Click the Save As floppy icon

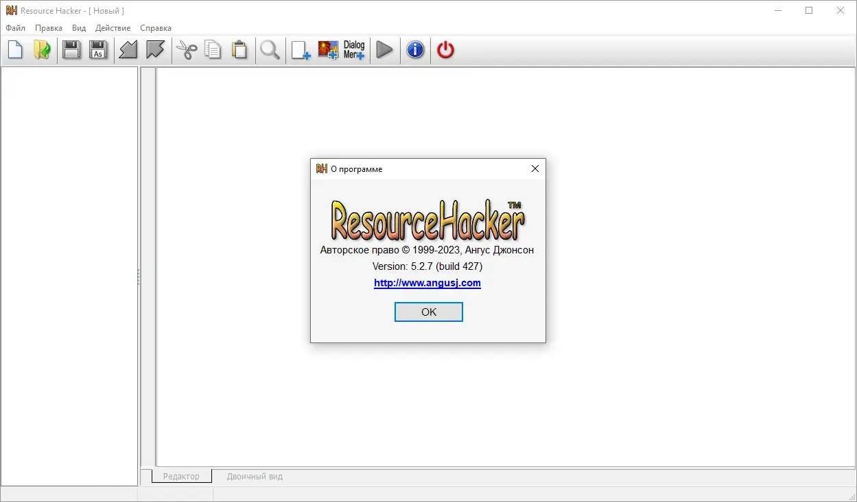[98, 50]
